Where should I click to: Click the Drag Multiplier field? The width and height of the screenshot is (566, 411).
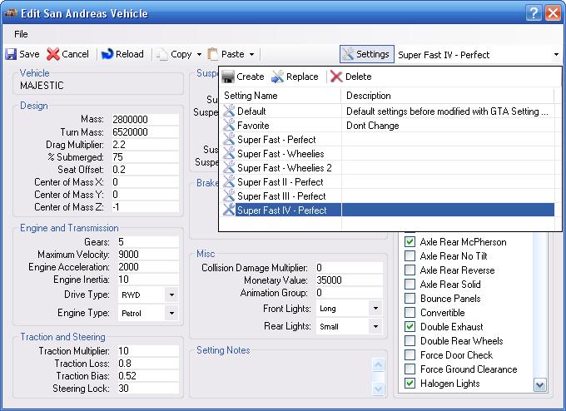tap(145, 144)
